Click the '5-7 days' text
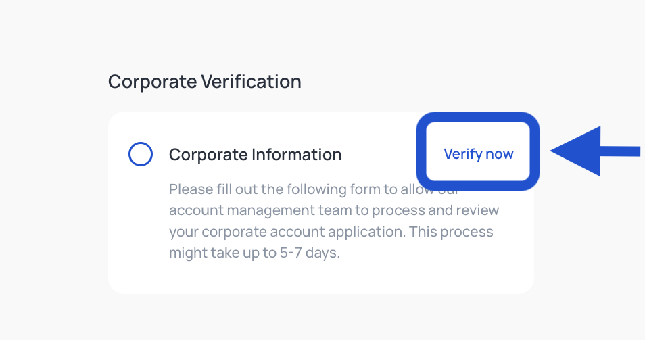The height and width of the screenshot is (340, 645). point(310,252)
